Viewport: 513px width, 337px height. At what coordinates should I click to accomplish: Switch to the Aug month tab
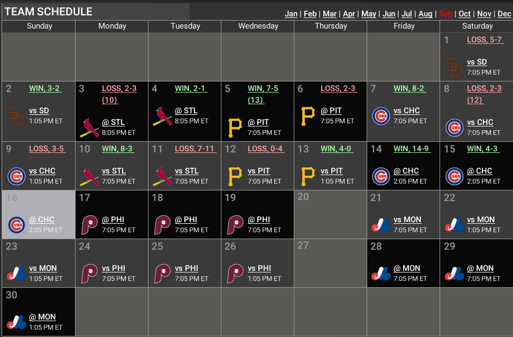click(425, 14)
